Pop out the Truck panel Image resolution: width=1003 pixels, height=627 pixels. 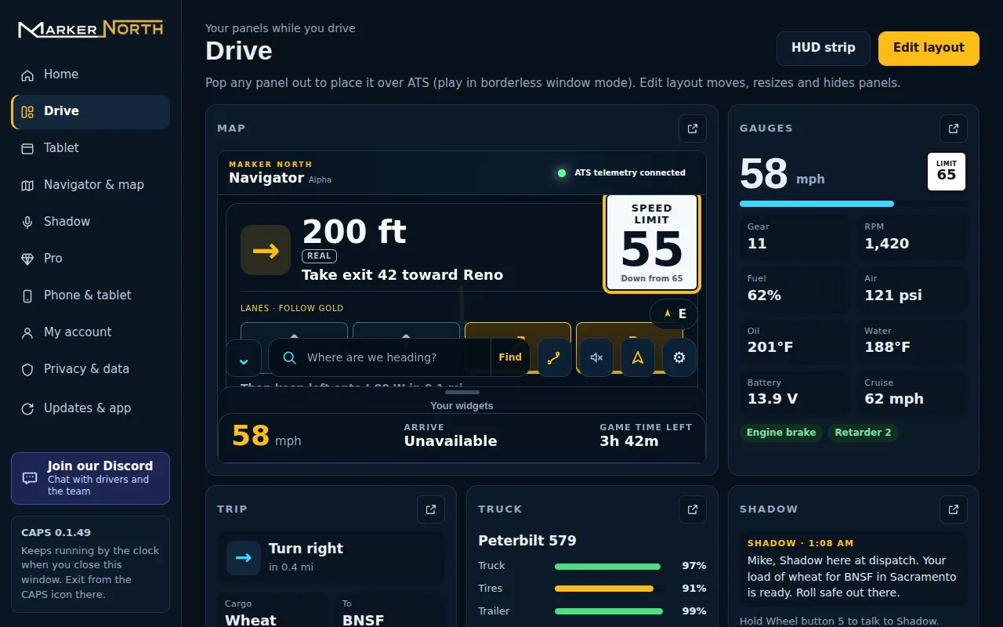click(692, 509)
